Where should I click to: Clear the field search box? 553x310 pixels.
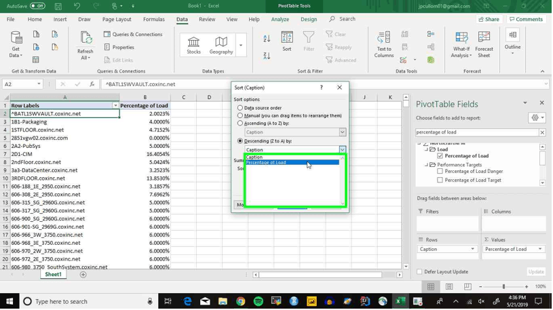pos(542,132)
